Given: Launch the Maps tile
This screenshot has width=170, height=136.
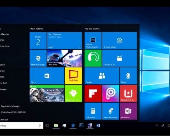Looking at the screenshot, I should [x=128, y=76].
